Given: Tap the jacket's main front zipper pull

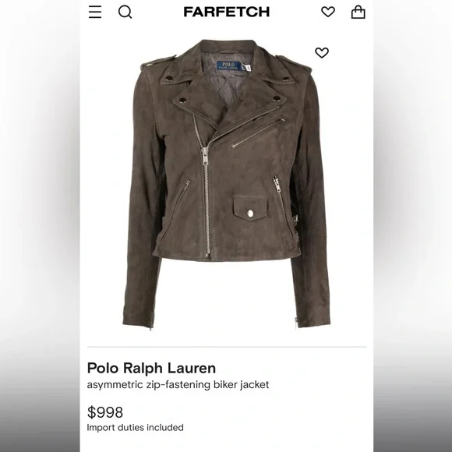Looking at the screenshot, I should tap(205, 156).
